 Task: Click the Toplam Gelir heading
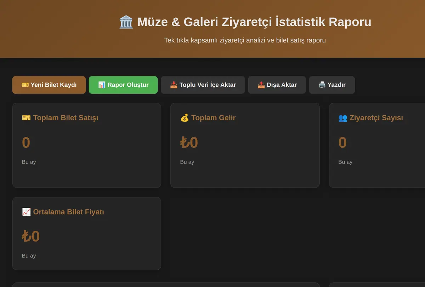click(x=213, y=118)
